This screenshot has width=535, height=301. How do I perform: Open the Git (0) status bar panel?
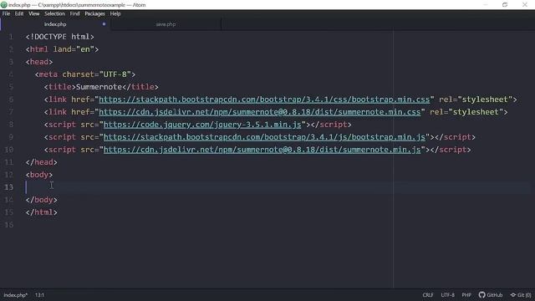521,295
